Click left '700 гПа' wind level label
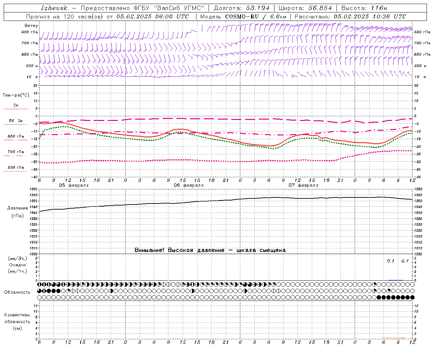The width and height of the screenshot is (432, 345). tap(30, 43)
